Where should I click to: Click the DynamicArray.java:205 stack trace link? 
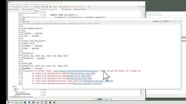click(78, 76)
